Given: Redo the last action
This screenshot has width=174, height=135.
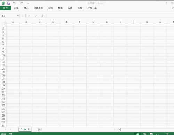Looking at the screenshot, I should click(22, 3).
